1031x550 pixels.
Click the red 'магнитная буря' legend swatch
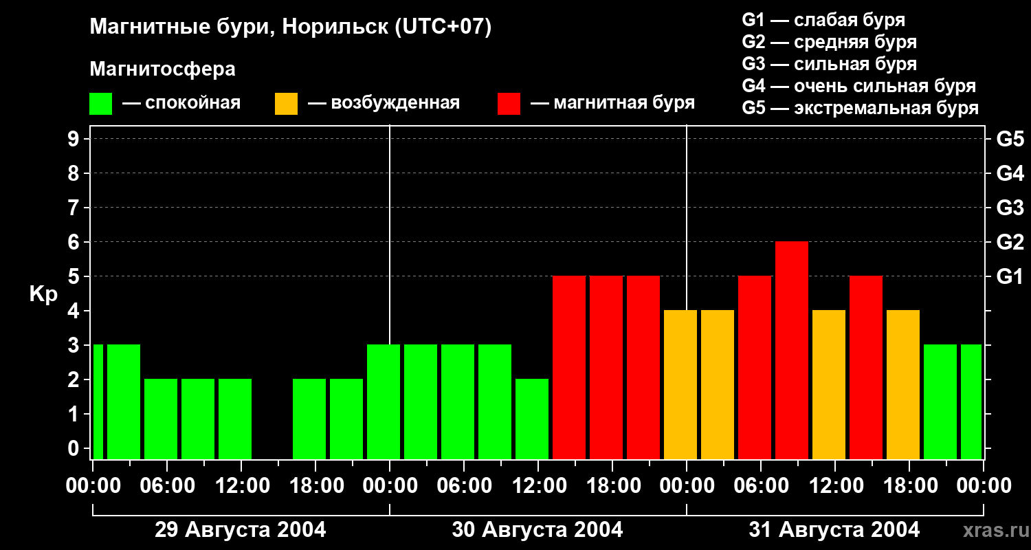509,104
